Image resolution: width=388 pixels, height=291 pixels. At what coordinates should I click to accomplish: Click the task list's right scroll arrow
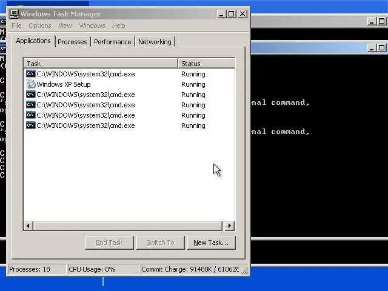pos(230,226)
